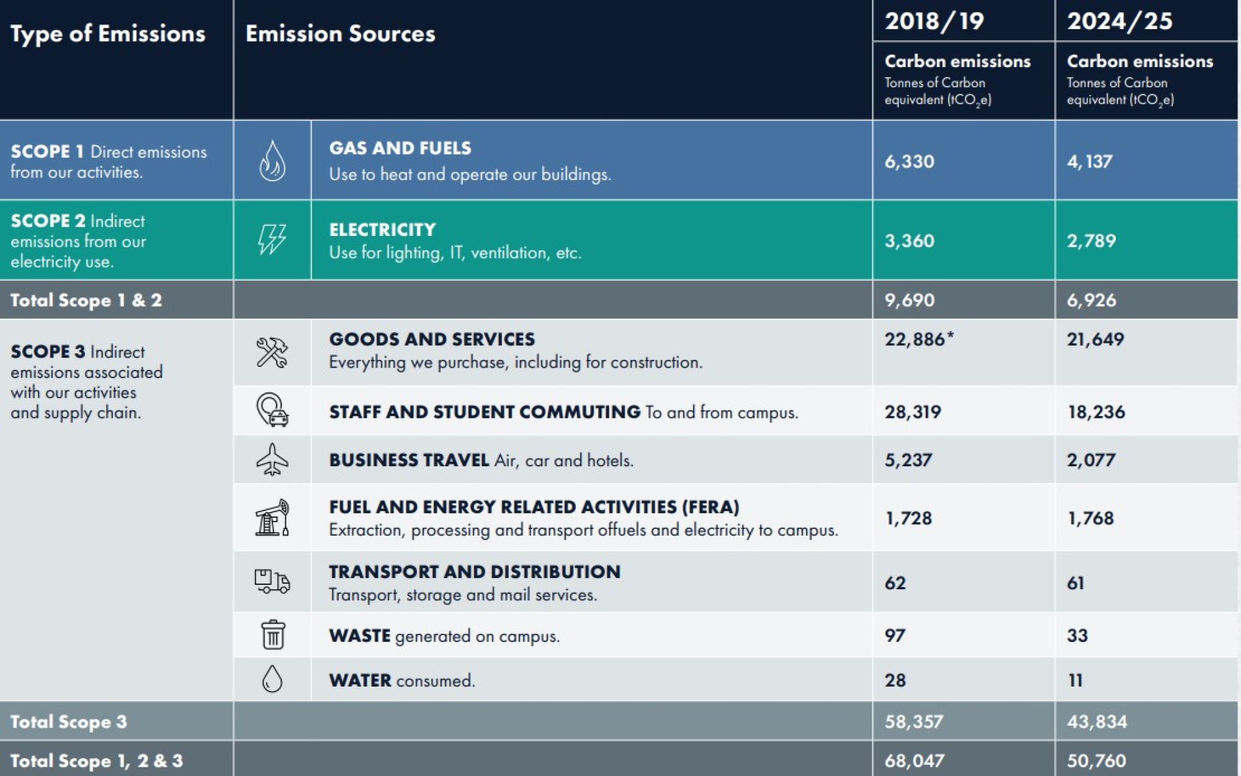This screenshot has width=1241, height=776.
Task: Click the oil pump FERA icon
Action: pyautogui.click(x=272, y=518)
